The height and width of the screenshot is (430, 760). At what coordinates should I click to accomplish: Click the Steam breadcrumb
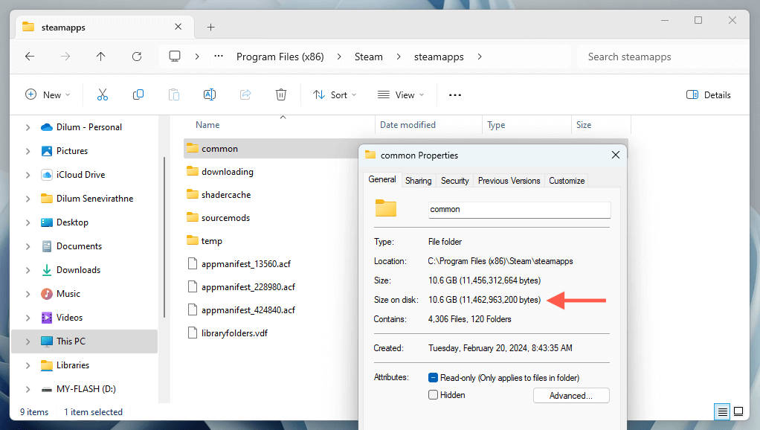tap(368, 57)
